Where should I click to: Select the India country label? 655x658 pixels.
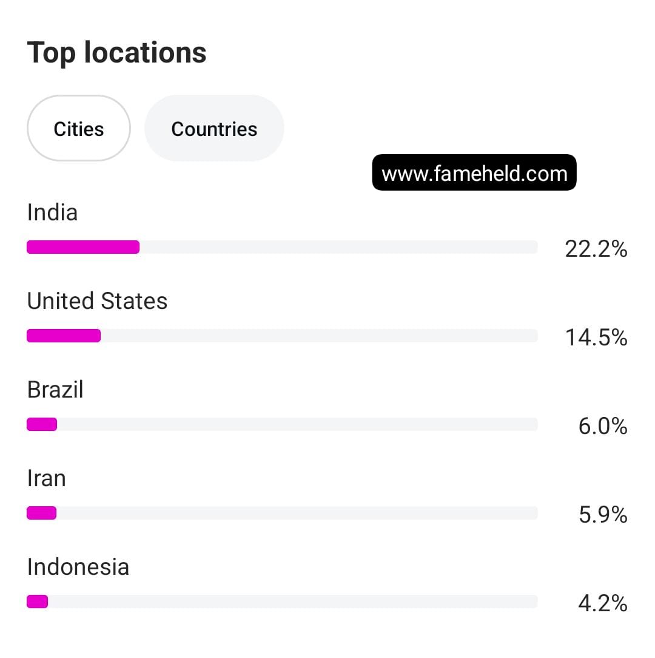(53, 212)
